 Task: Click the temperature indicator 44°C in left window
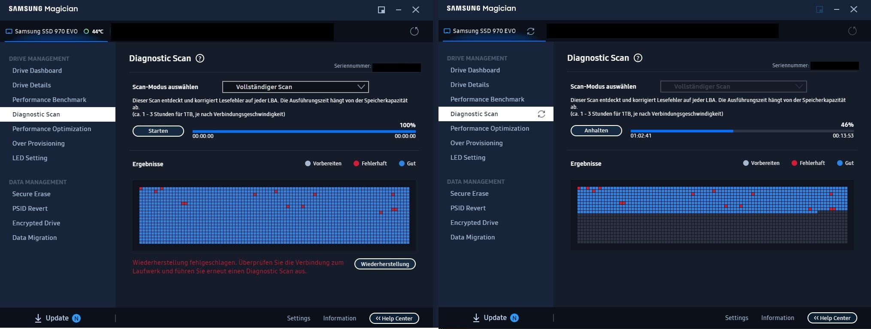(94, 31)
